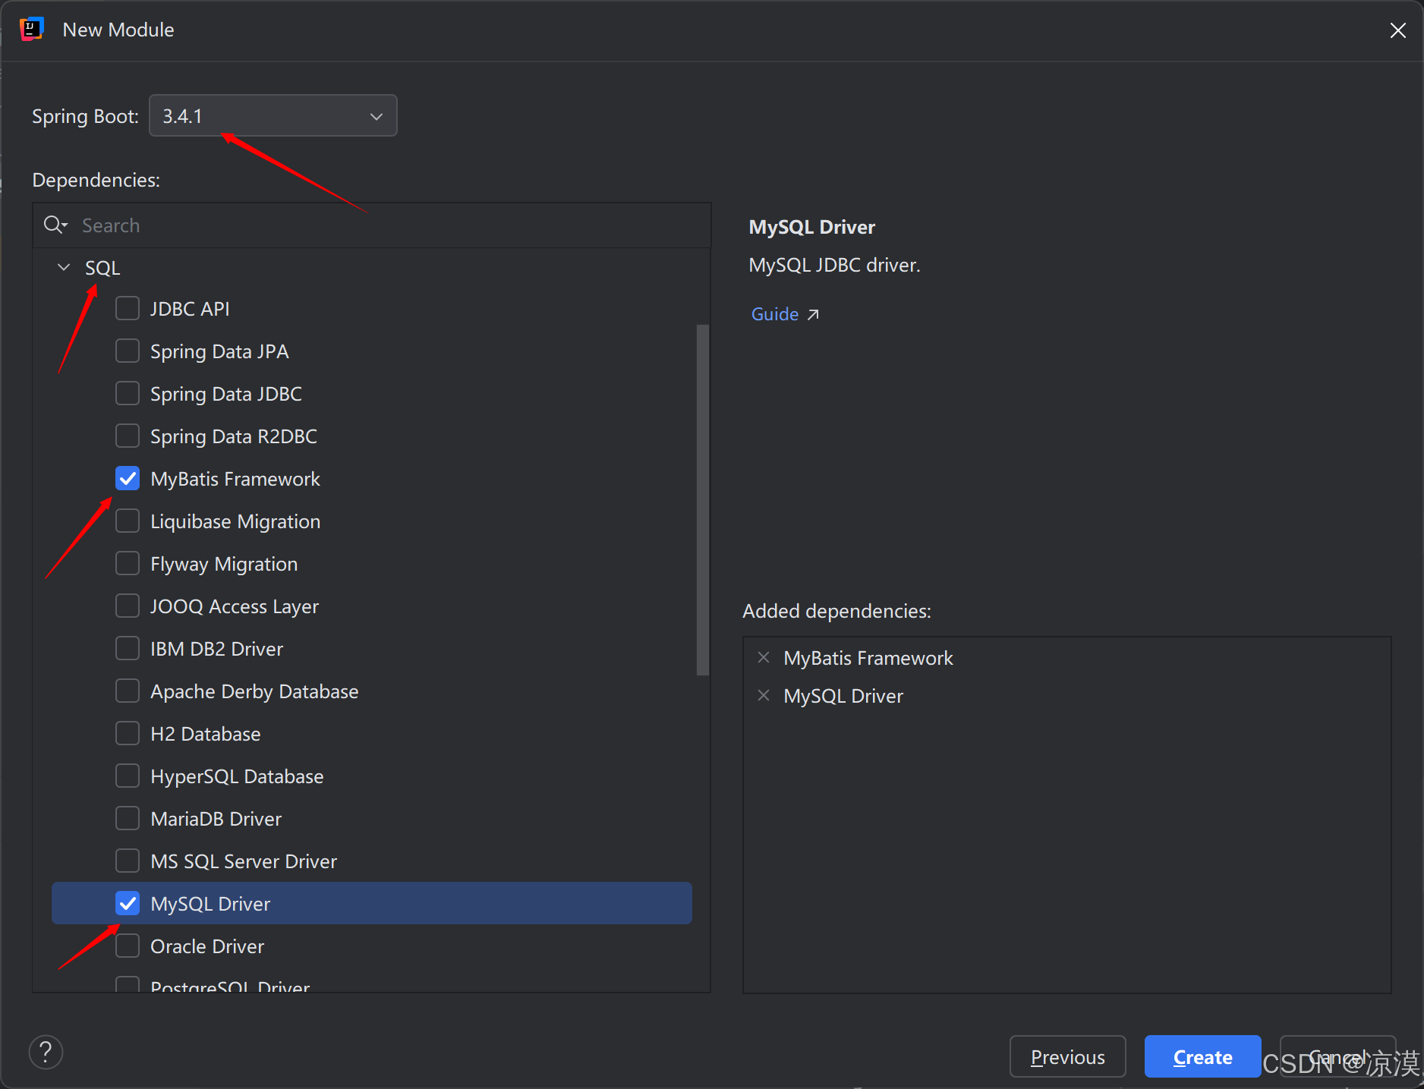Enable Spring Data R2DBC dependency
The height and width of the screenshot is (1089, 1424).
tap(128, 436)
